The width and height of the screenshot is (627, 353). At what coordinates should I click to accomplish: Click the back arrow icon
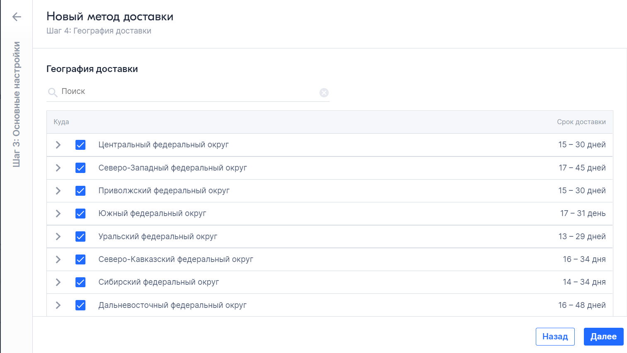pyautogui.click(x=17, y=17)
